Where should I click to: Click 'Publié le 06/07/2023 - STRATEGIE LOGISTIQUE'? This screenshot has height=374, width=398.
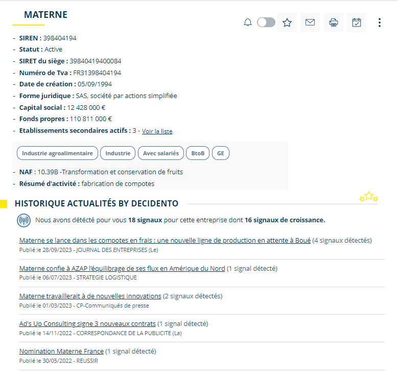click(78, 277)
